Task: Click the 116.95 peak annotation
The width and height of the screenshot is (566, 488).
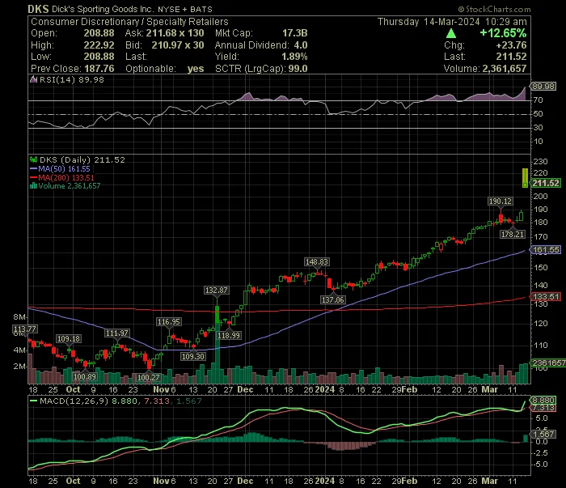Action: pos(168,322)
